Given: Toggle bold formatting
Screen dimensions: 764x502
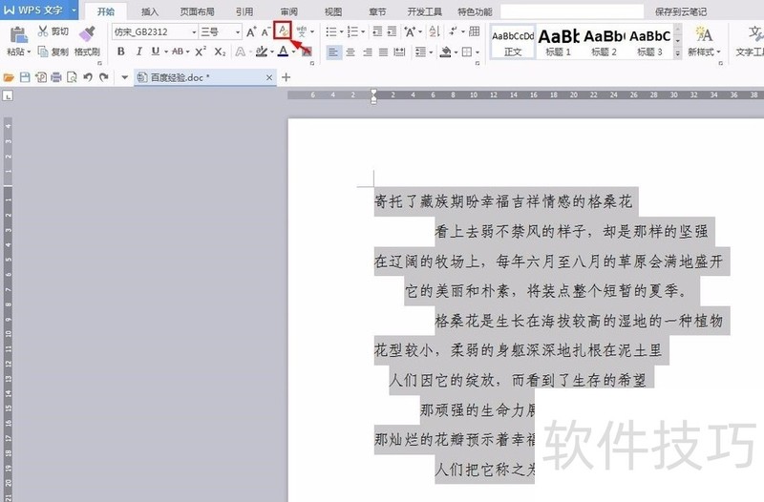Looking at the screenshot, I should click(x=121, y=52).
